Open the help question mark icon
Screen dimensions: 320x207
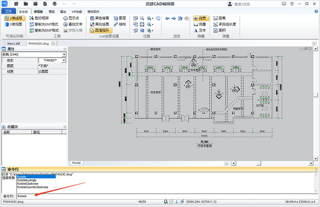[316, 11]
